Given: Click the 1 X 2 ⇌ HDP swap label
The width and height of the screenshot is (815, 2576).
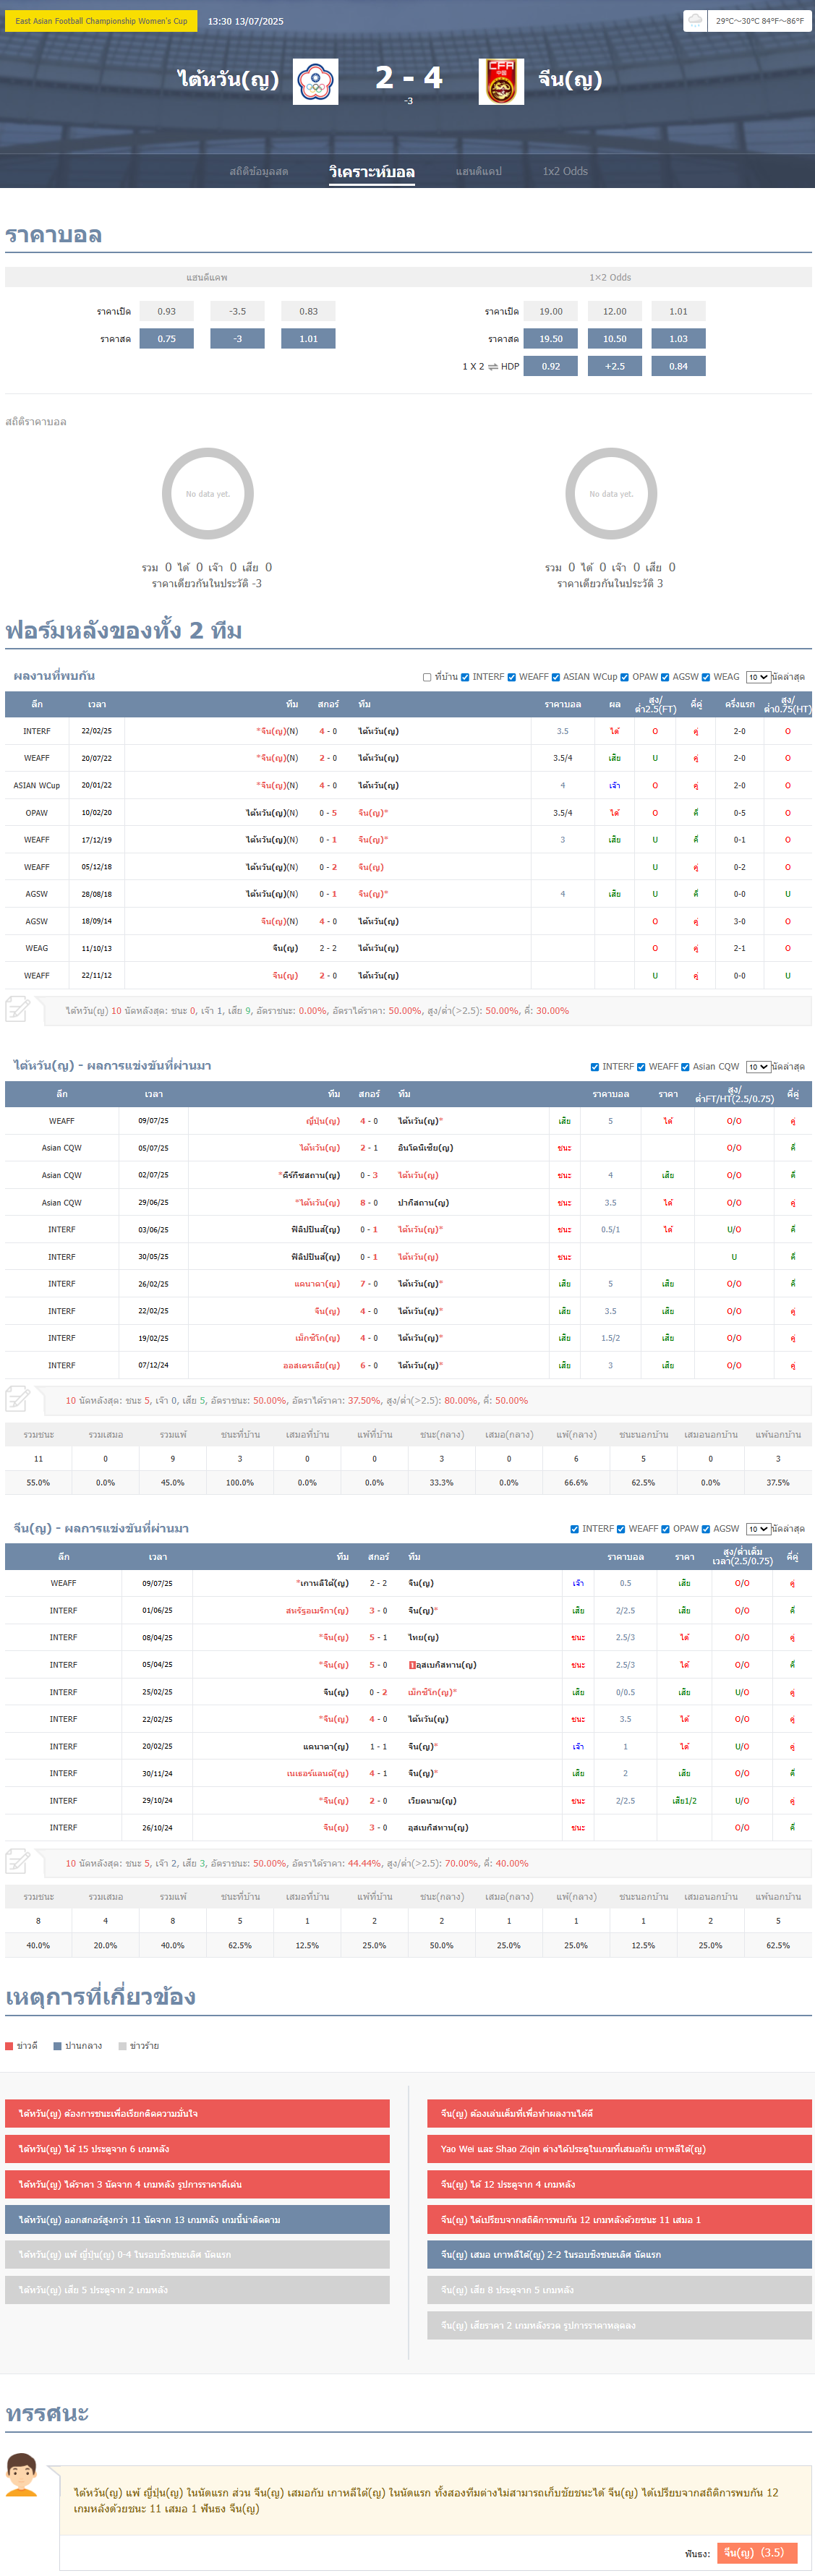Looking at the screenshot, I should [490, 367].
